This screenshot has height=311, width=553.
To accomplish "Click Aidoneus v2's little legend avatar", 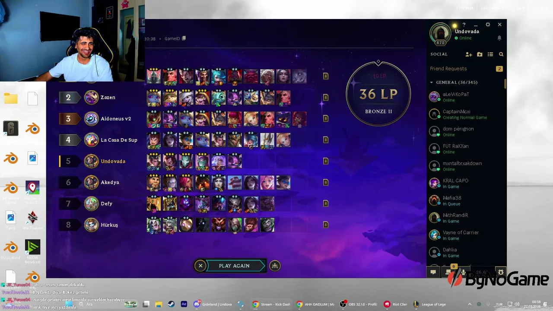I will pos(91,118).
